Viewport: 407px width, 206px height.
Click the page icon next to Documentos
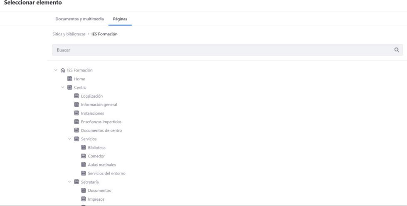click(84, 191)
